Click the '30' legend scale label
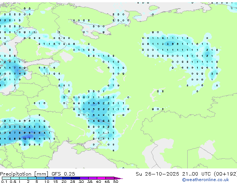237x183 pixels. coord(81,182)
